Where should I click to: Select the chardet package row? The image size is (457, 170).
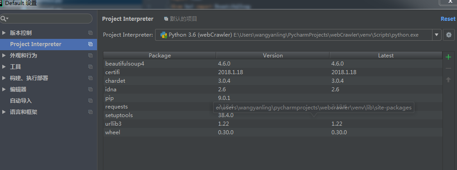(273, 81)
